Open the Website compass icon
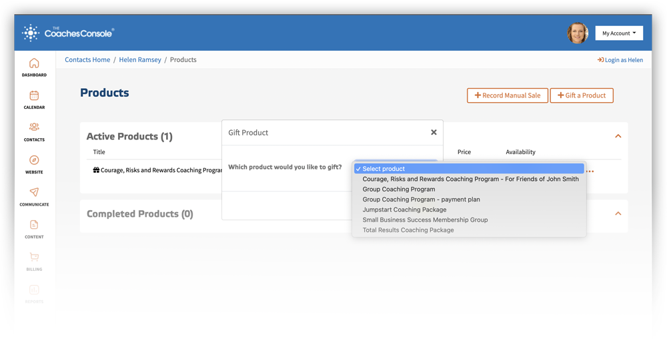Image resolution: width=667 pixels, height=343 pixels. click(34, 160)
